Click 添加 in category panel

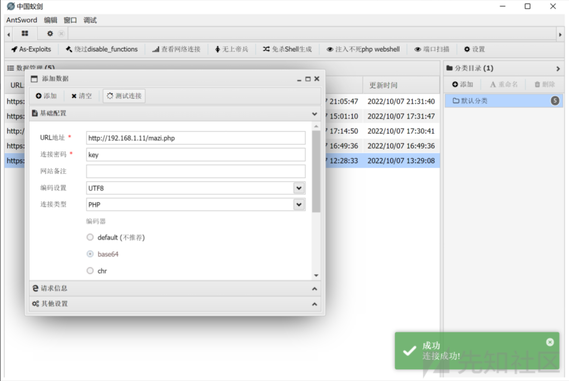(463, 84)
